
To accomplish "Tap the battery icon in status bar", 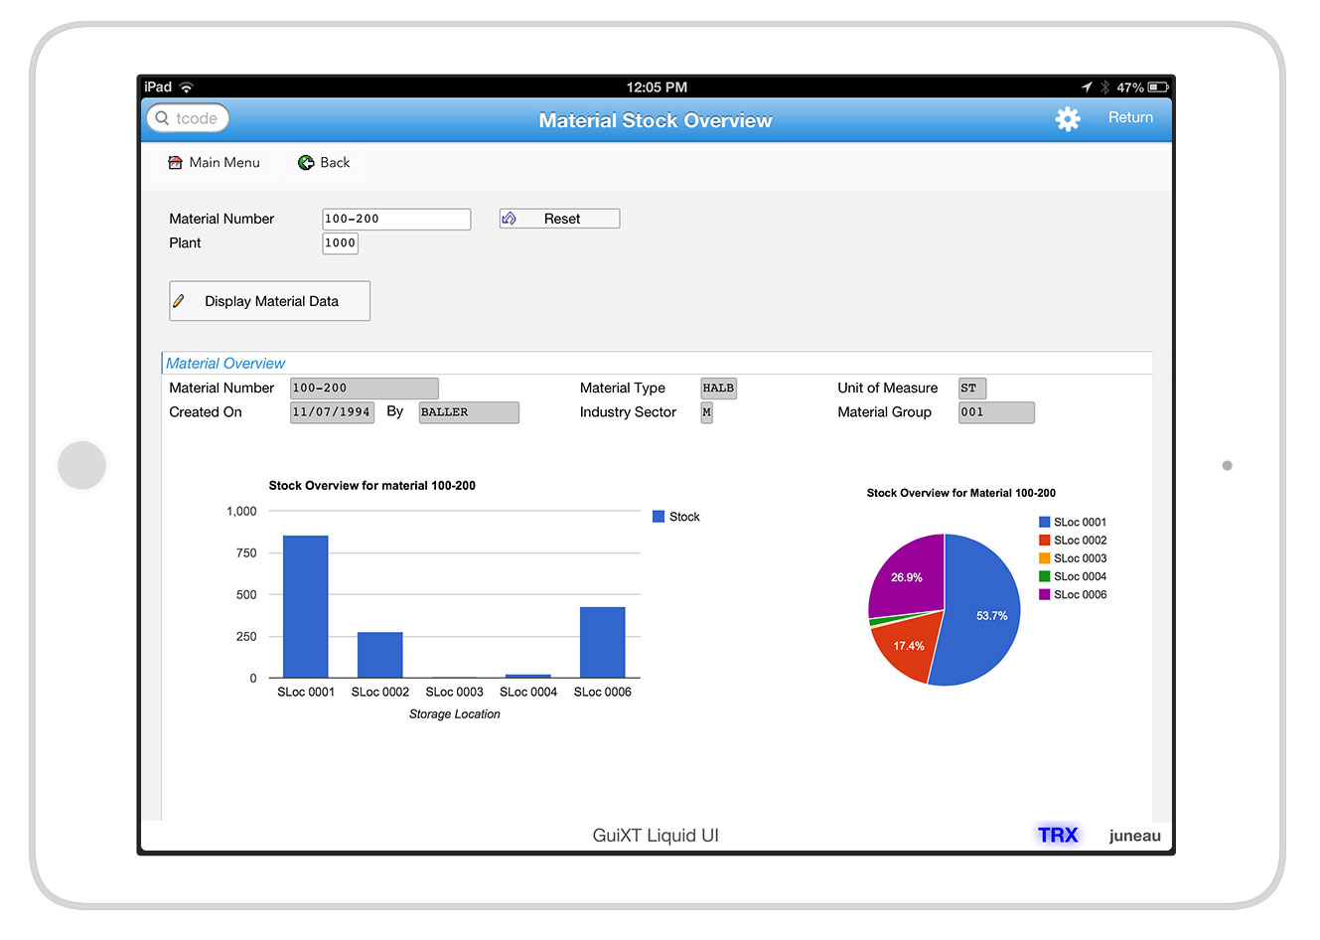I will [x=1158, y=87].
